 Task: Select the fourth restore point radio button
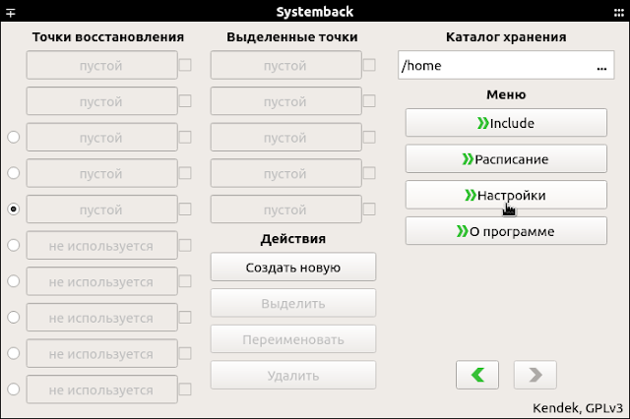pyautogui.click(x=13, y=173)
